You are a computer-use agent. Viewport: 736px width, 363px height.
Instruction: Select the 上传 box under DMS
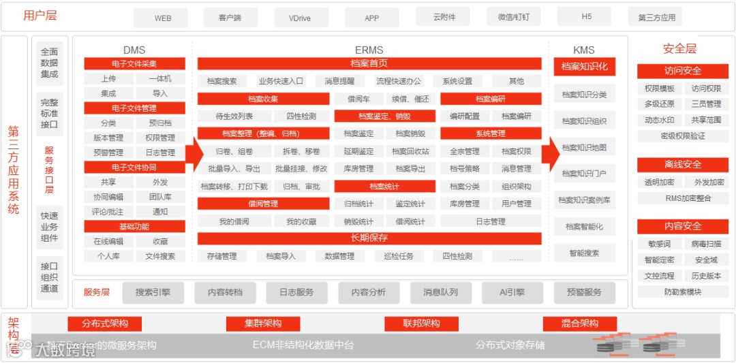[108, 79]
